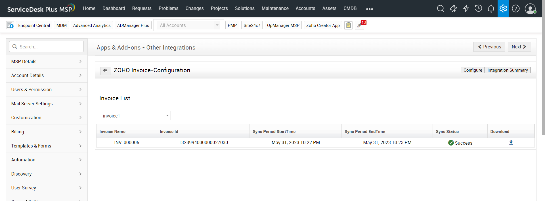Click the OpManager MSP button
Screen dimensions: 545x201
tap(283, 25)
